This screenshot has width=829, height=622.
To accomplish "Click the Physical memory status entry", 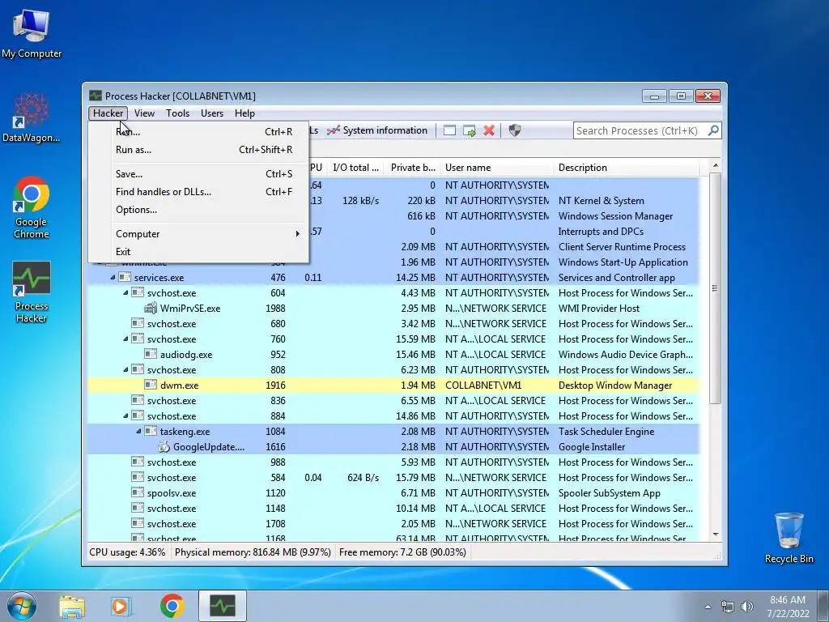I will click(x=253, y=552).
